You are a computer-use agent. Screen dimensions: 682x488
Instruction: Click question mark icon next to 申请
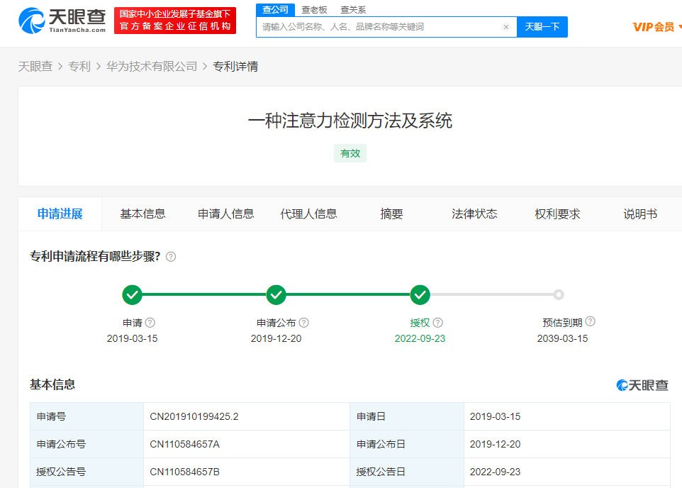tap(150, 323)
